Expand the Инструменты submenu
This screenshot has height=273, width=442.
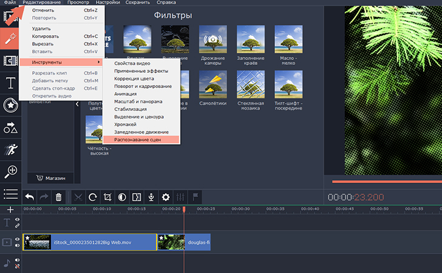point(61,62)
